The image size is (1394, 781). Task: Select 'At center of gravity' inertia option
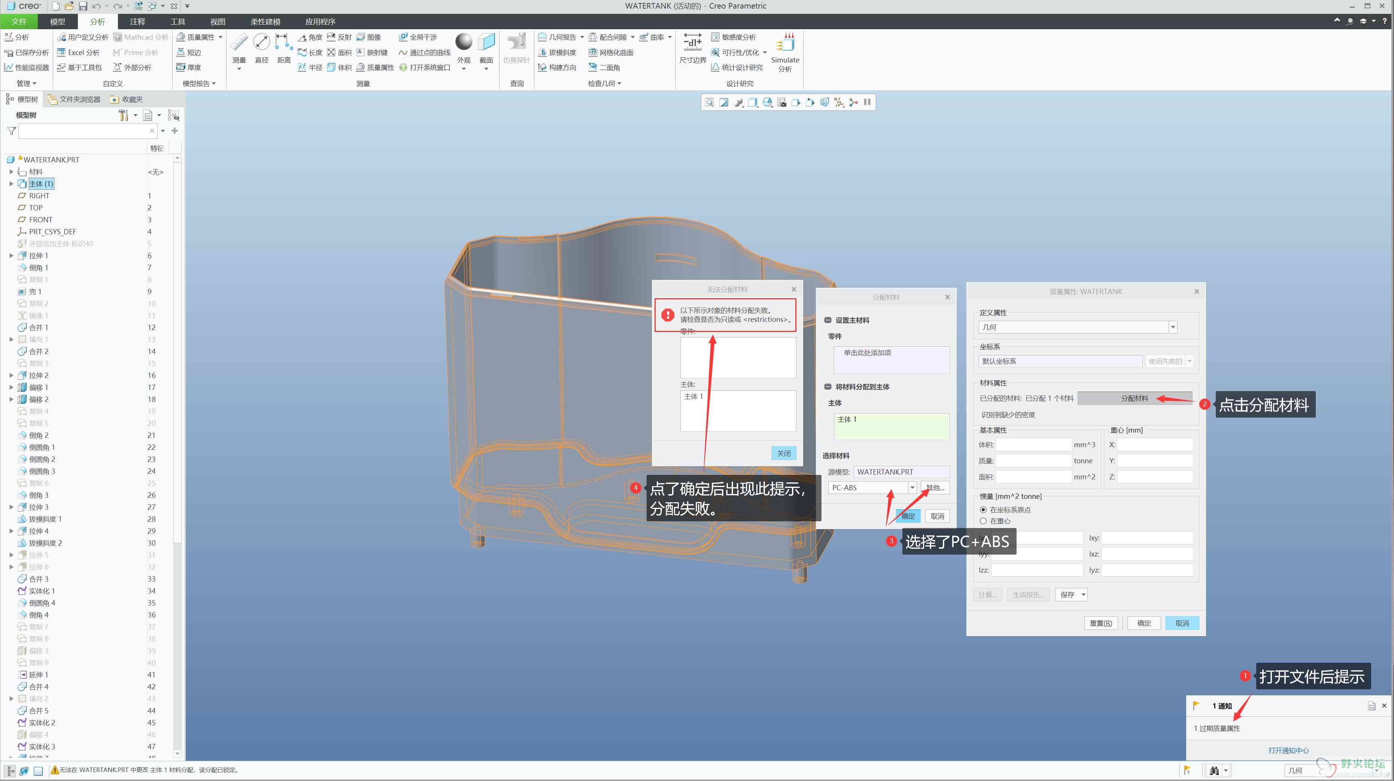tap(983, 521)
